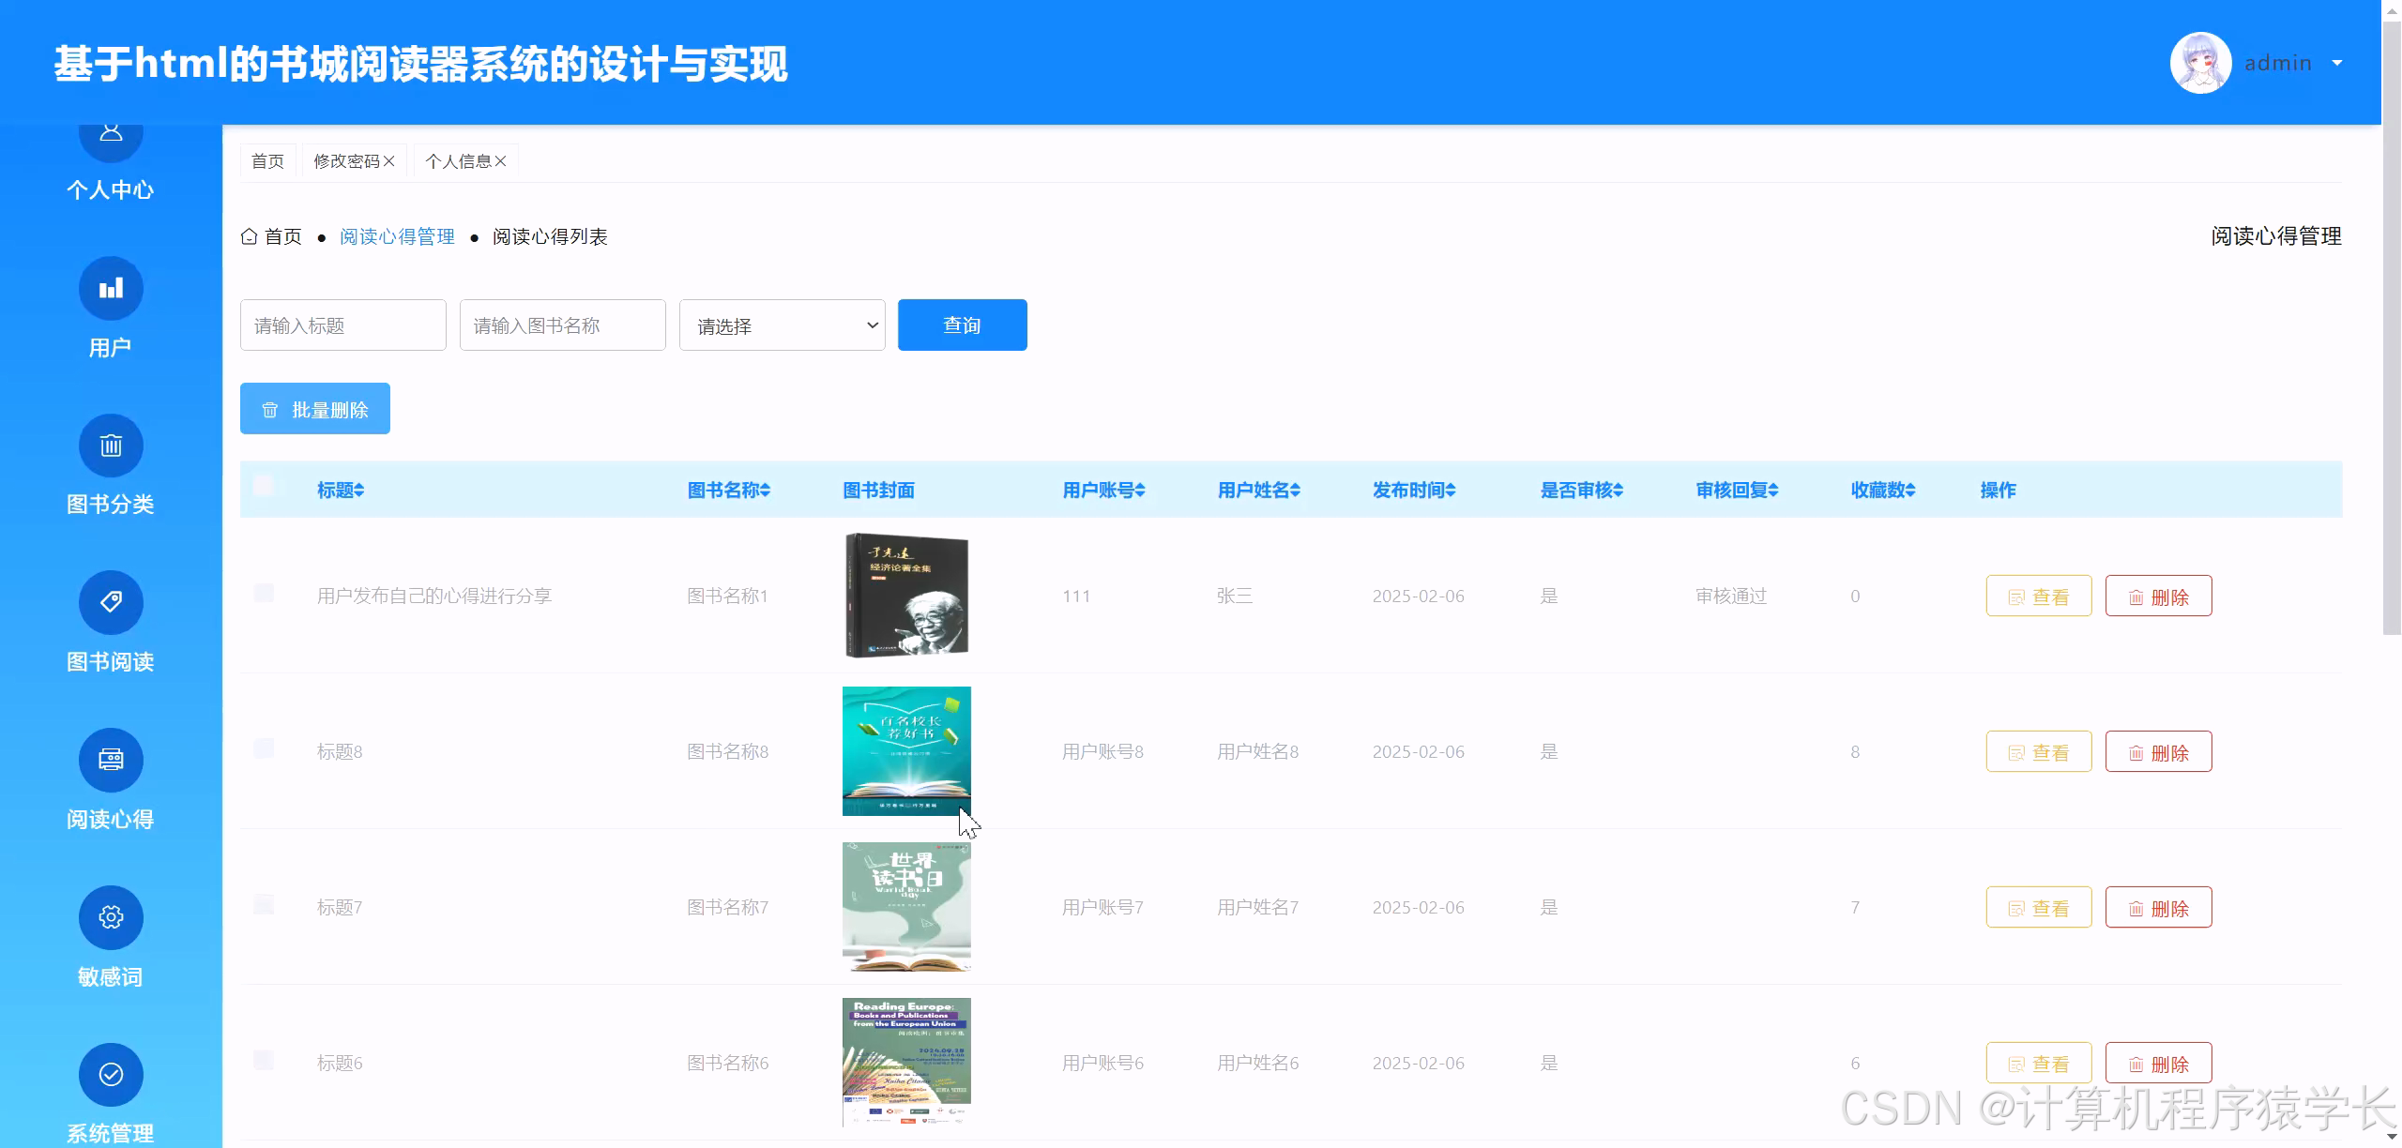Screen dimensions: 2402x1148
Task: Sort by 发布时间 column arrows
Action: [x=1452, y=490]
